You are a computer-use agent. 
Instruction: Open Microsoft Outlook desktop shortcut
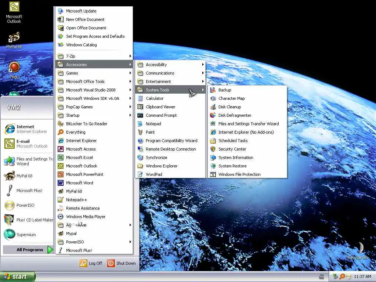pyautogui.click(x=14, y=12)
